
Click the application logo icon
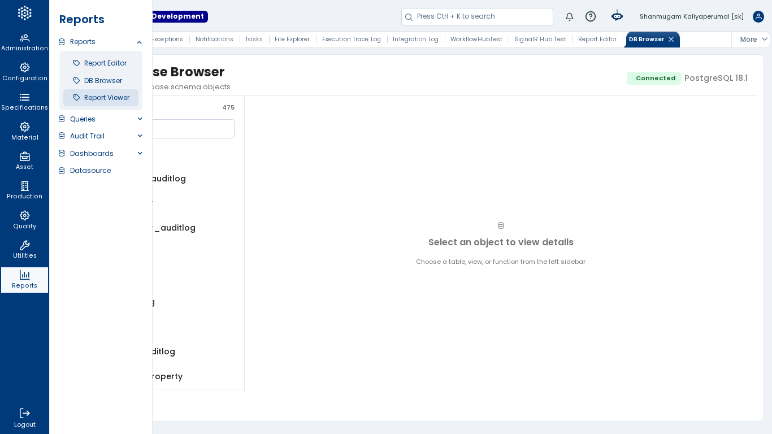point(24,13)
